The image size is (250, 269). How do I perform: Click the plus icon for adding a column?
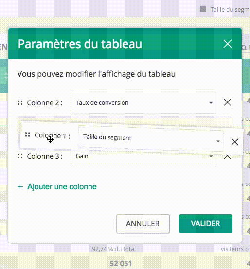point(20,186)
